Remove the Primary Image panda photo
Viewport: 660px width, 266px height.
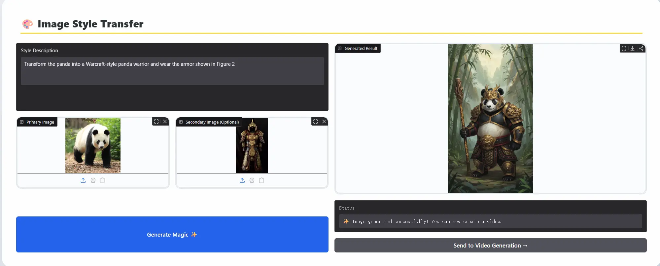coord(165,122)
